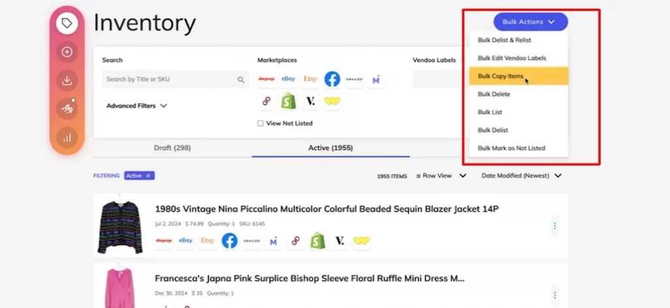Filter by the eBay marketplace icon
Screen dimensions: 670x308
pos(288,79)
